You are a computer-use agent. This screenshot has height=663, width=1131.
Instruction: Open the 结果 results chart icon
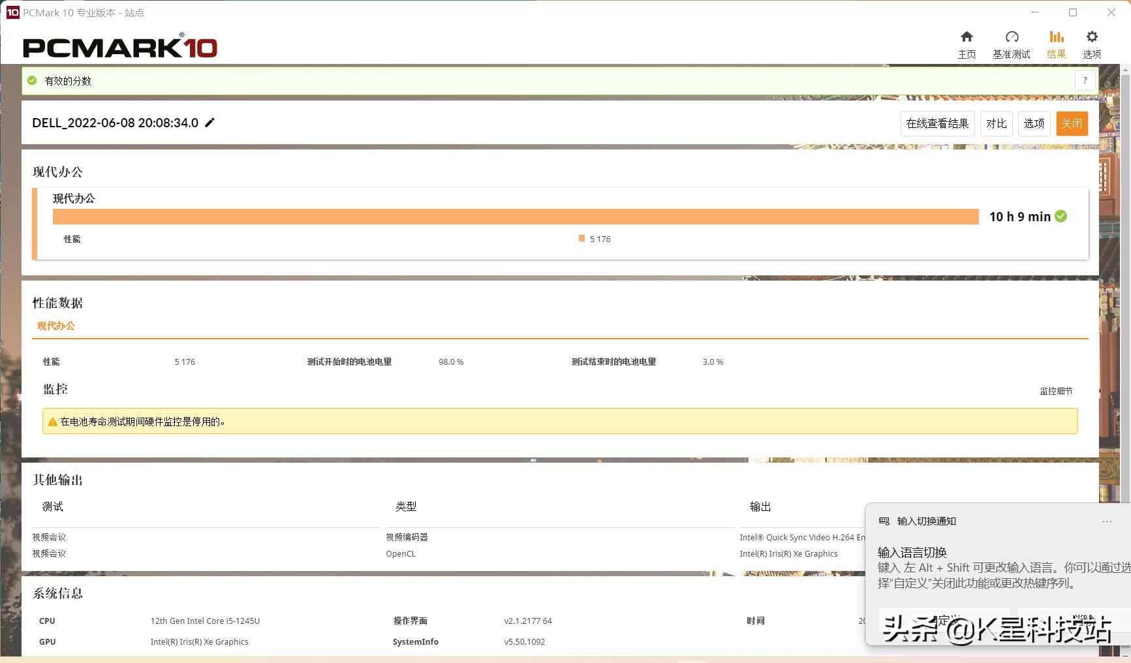(x=1056, y=37)
